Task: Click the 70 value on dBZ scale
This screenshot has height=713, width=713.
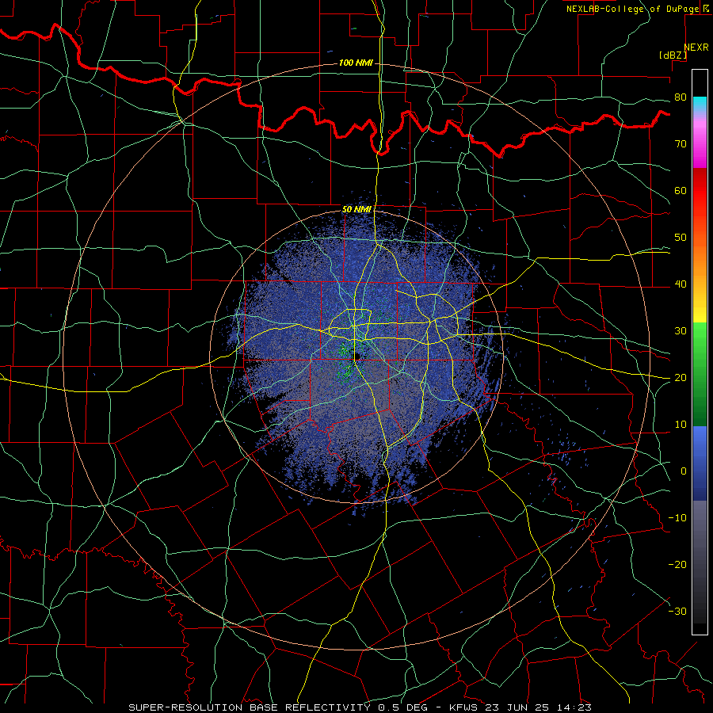Action: [681, 144]
